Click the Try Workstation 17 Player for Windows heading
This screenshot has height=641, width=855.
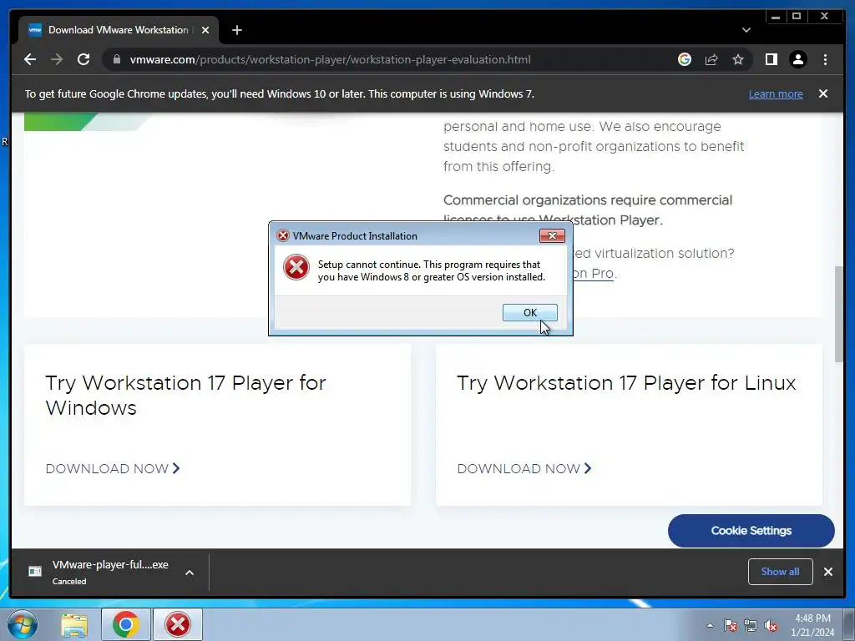pyautogui.click(x=185, y=395)
